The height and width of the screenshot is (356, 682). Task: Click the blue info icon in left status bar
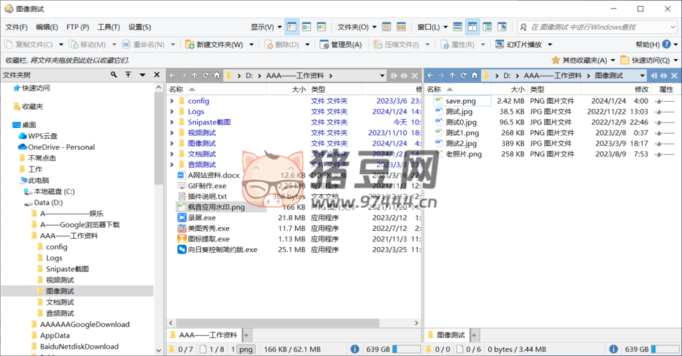point(354,349)
